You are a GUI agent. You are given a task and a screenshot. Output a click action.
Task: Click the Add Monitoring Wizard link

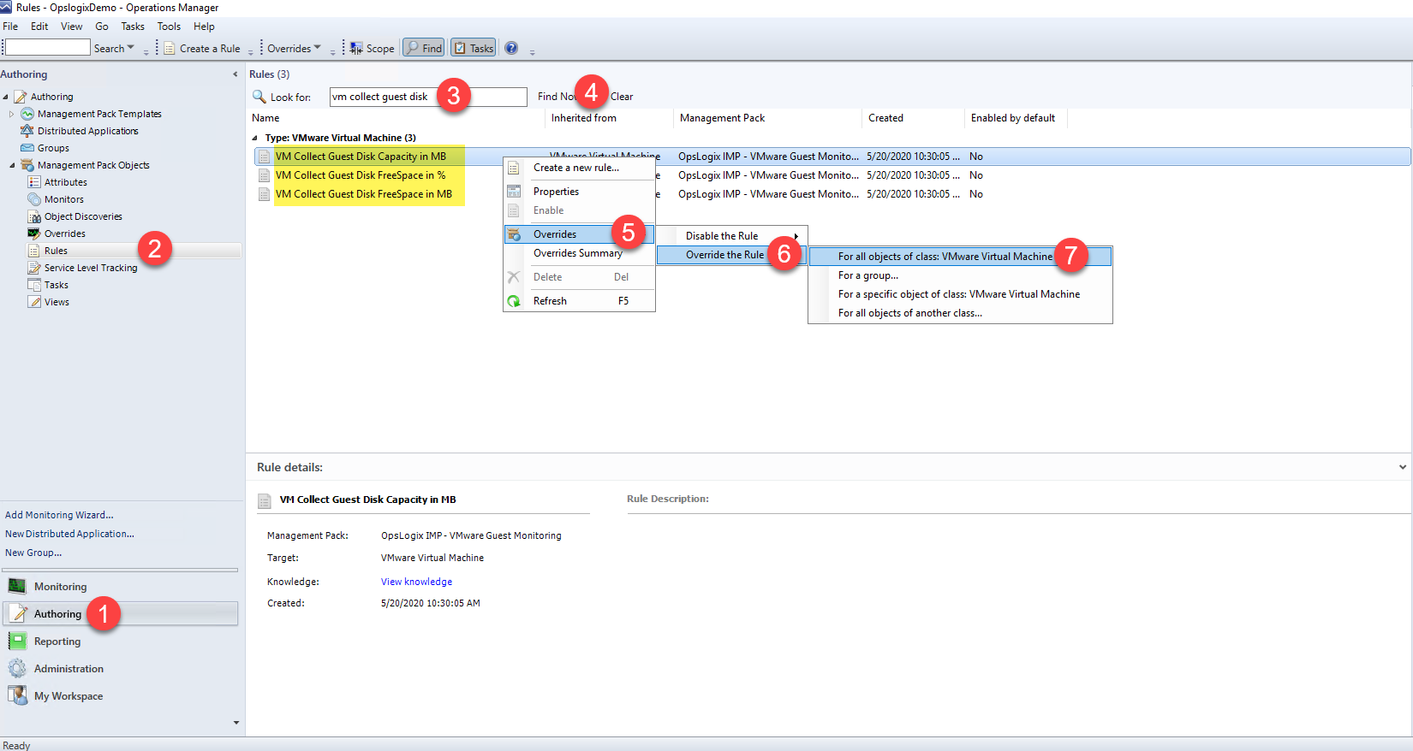point(59,515)
